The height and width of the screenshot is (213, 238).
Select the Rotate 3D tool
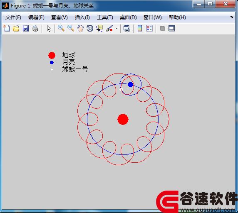pos(90,28)
